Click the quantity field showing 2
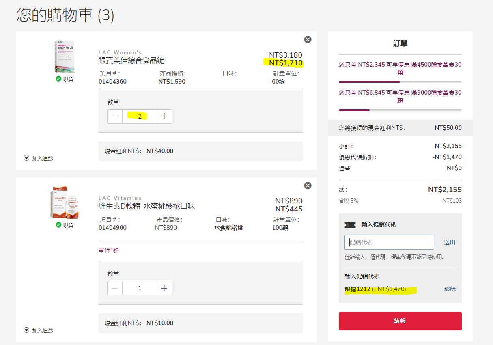This screenshot has height=345, width=493. (x=140, y=116)
